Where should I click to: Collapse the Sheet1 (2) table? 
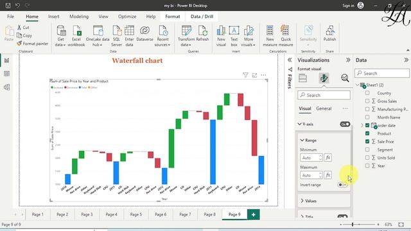358,85
